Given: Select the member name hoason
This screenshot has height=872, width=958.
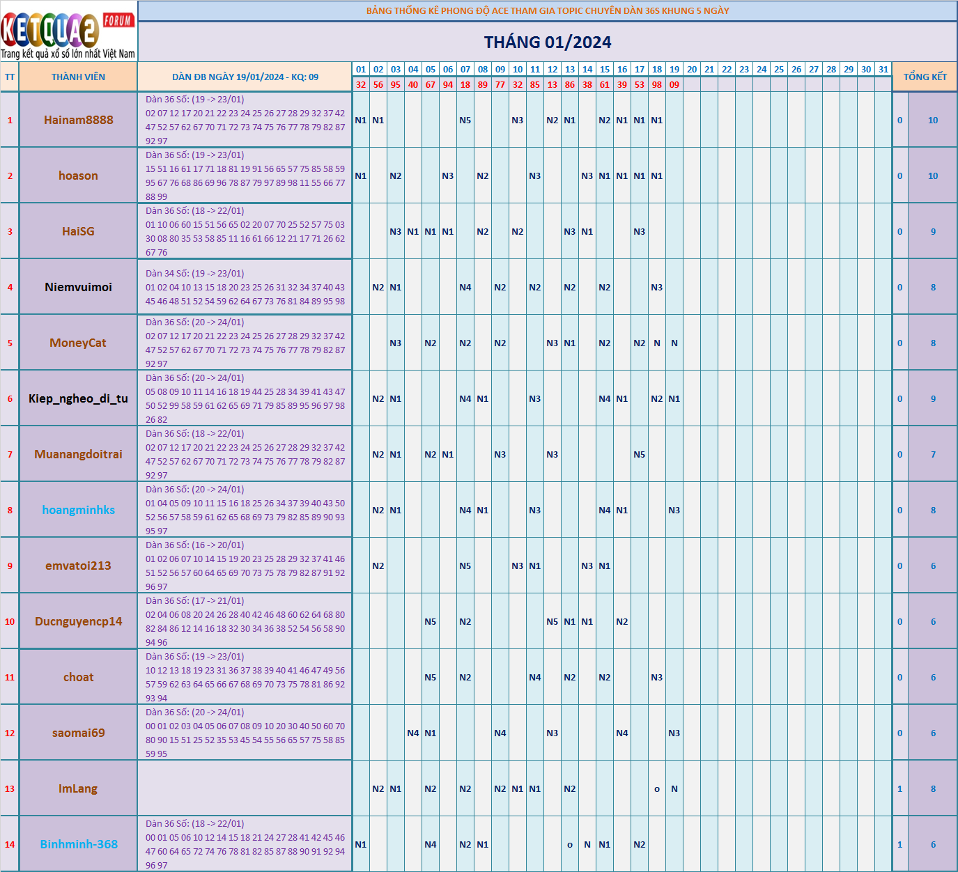Looking at the screenshot, I should tap(78, 176).
